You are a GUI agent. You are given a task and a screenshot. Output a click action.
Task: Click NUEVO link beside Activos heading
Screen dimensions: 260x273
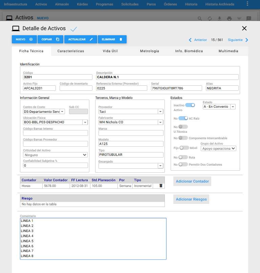[43, 18]
